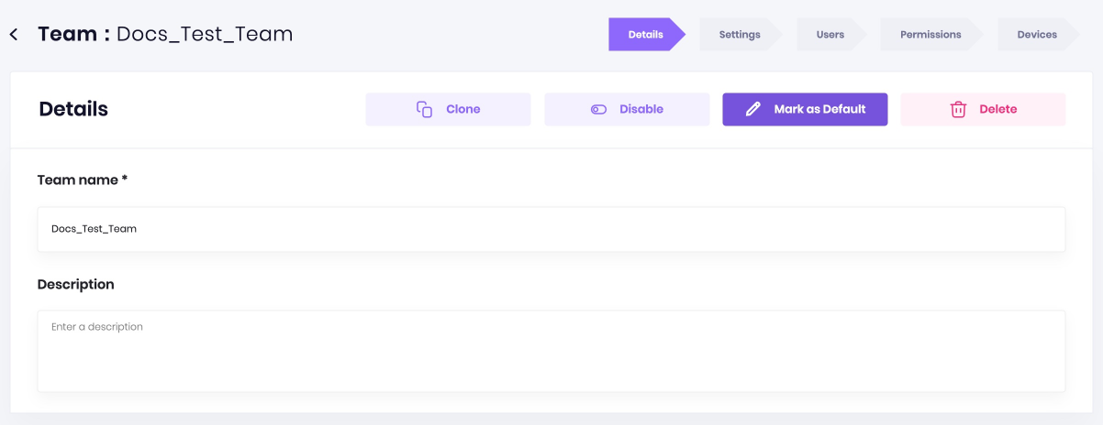Image resolution: width=1103 pixels, height=425 pixels.
Task: Open the Details step tab
Action: click(x=646, y=35)
